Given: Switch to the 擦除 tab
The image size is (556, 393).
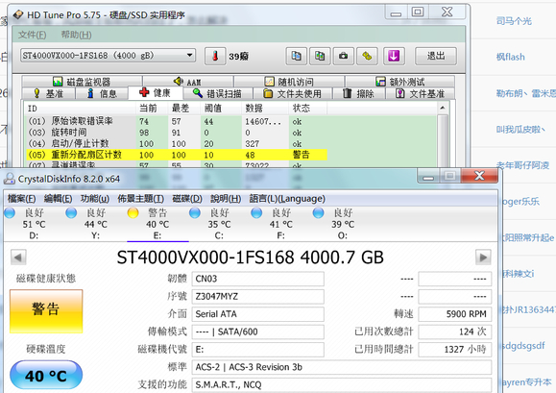Looking at the screenshot, I should point(359,93).
